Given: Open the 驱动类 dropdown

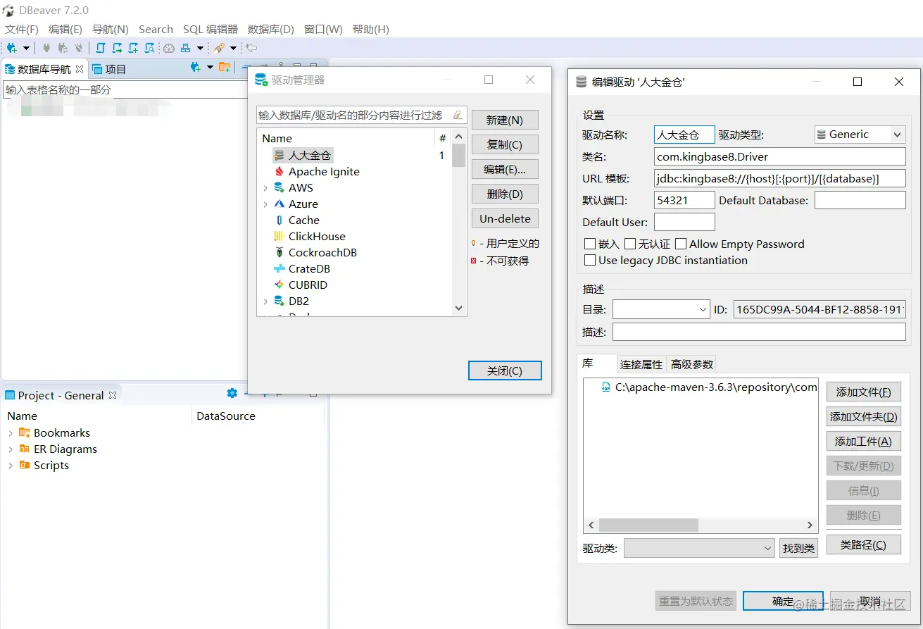Looking at the screenshot, I should 700,548.
